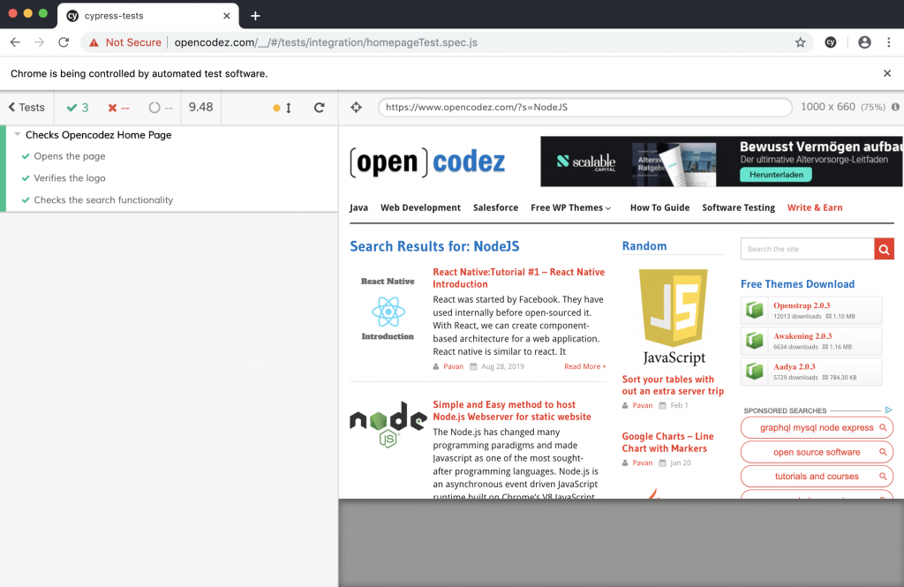
Task: Click the JavaScript shield thumbnail
Action: click(674, 317)
